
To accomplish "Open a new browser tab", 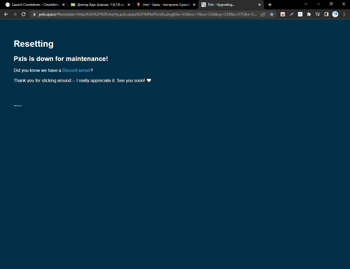I will [270, 5].
